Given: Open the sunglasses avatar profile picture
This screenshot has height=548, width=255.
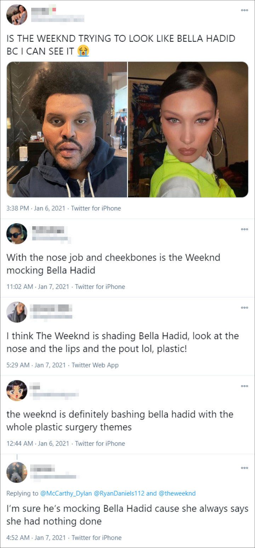Looking at the screenshot, I should coord(17,234).
